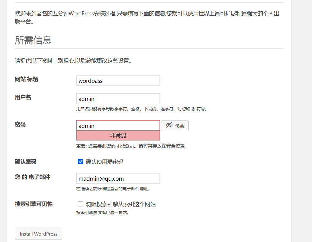312x242 pixels.
Task: Click the 密码 field label
Action: pos(20,125)
